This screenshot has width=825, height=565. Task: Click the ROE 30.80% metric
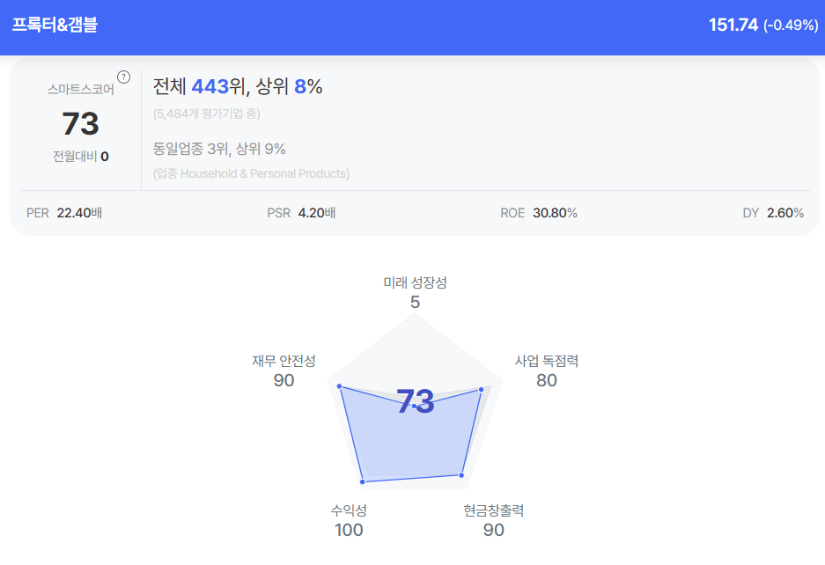[x=539, y=213]
